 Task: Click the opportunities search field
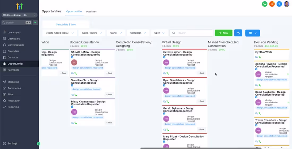tap(191, 33)
